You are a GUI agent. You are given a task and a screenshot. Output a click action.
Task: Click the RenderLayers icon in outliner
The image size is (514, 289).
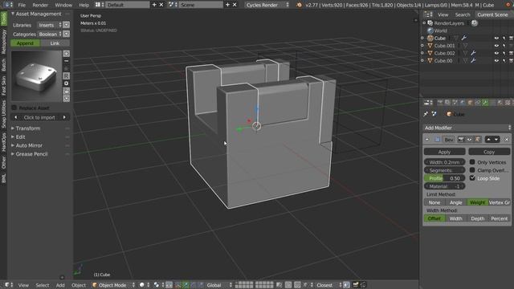point(430,23)
